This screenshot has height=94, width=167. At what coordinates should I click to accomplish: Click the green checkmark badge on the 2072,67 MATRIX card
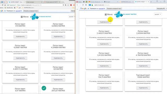coord(44,88)
